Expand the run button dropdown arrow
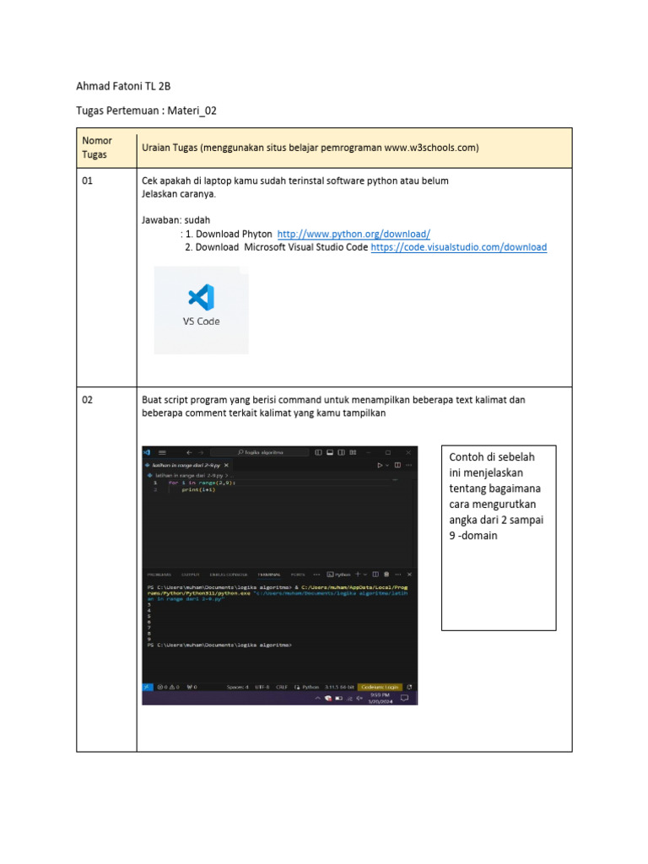Screen dimensions: 648x864 387,466
